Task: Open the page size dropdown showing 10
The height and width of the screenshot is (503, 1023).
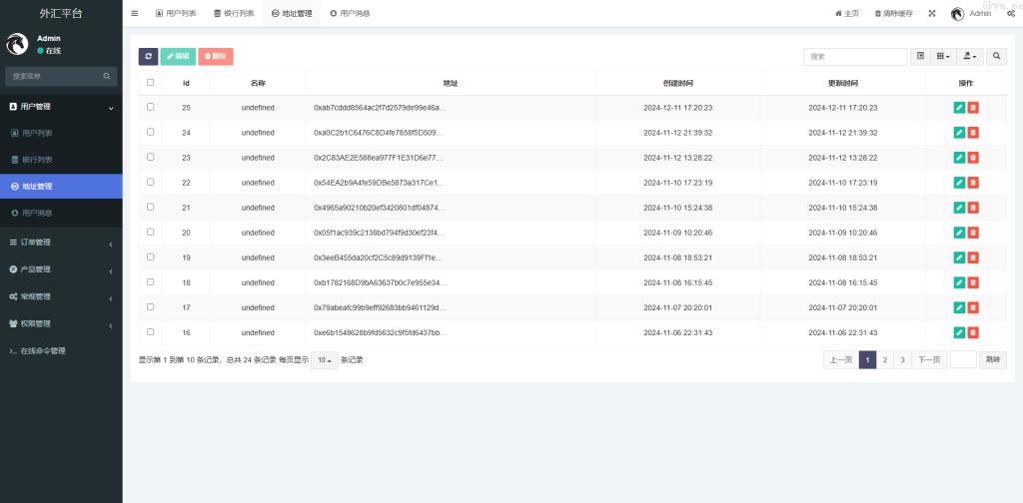Action: coord(324,360)
